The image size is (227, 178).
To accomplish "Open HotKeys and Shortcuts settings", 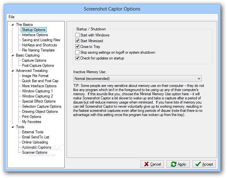I will click(39, 45).
